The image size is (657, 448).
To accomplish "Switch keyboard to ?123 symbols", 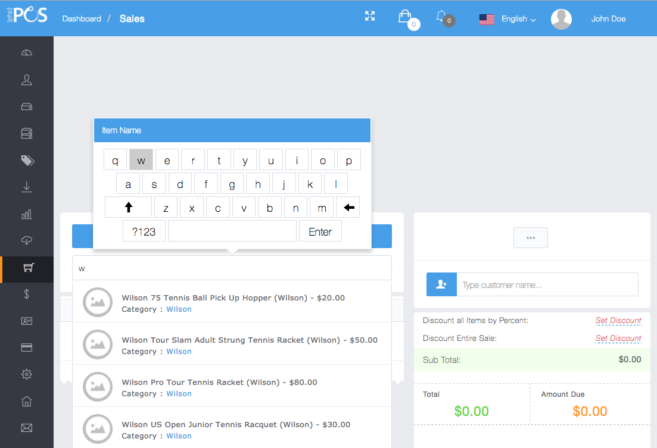I will coord(144,231).
